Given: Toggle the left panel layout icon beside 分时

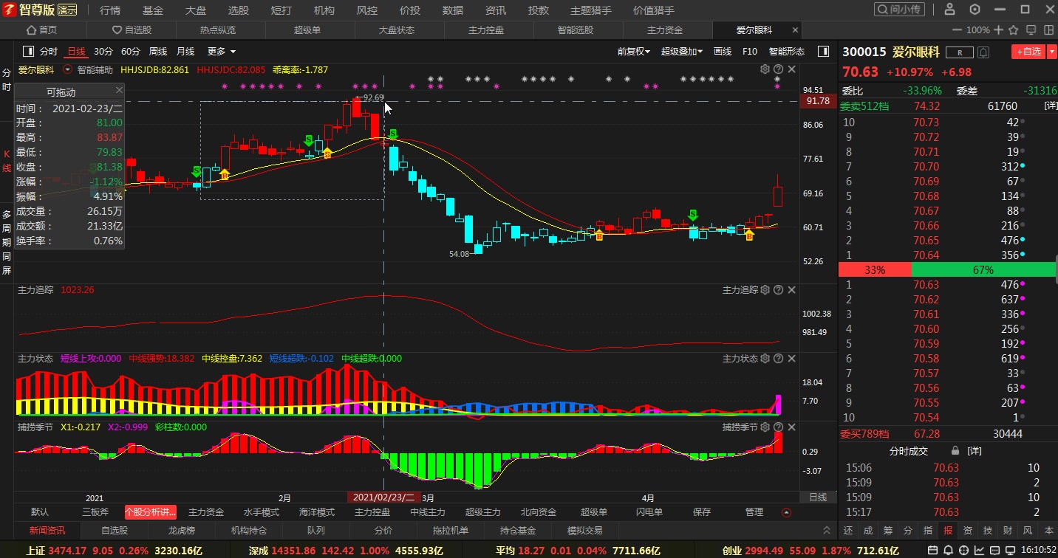Looking at the screenshot, I should [x=28, y=52].
